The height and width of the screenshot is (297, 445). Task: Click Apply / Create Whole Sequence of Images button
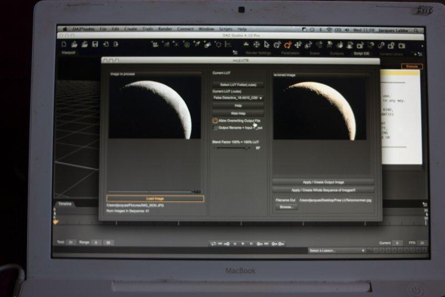(323, 190)
